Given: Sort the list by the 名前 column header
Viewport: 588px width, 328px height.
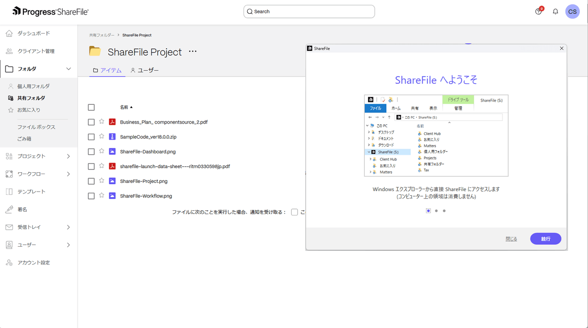Looking at the screenshot, I should tap(126, 107).
